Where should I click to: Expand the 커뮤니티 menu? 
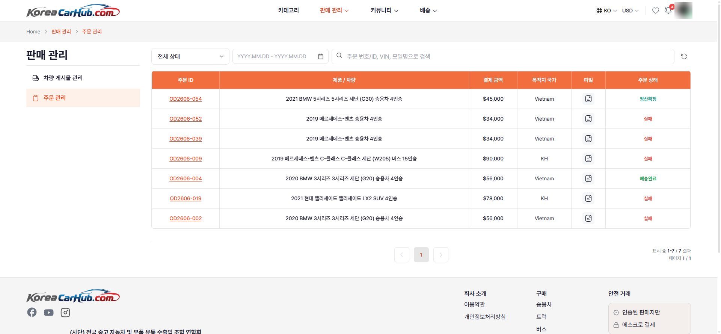tap(384, 11)
